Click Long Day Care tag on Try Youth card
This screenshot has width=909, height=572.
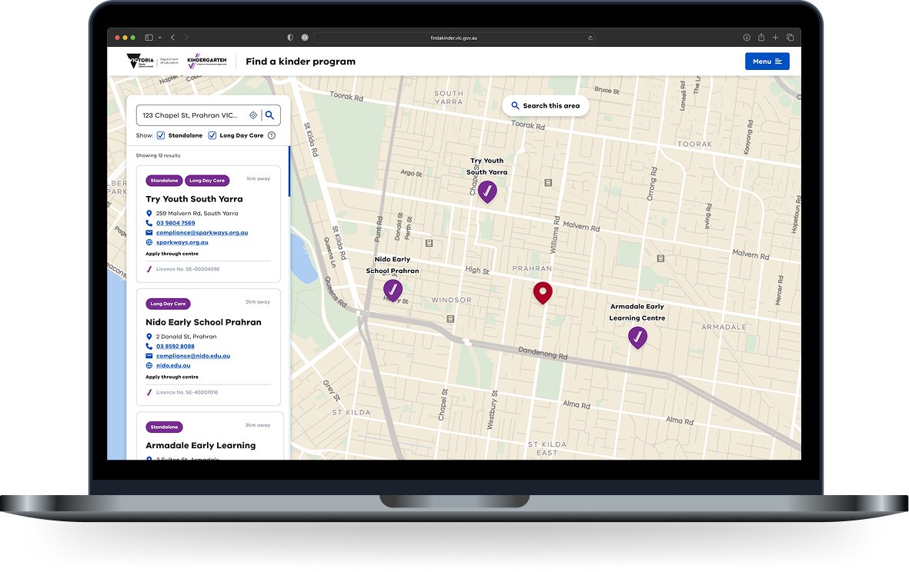tap(207, 181)
